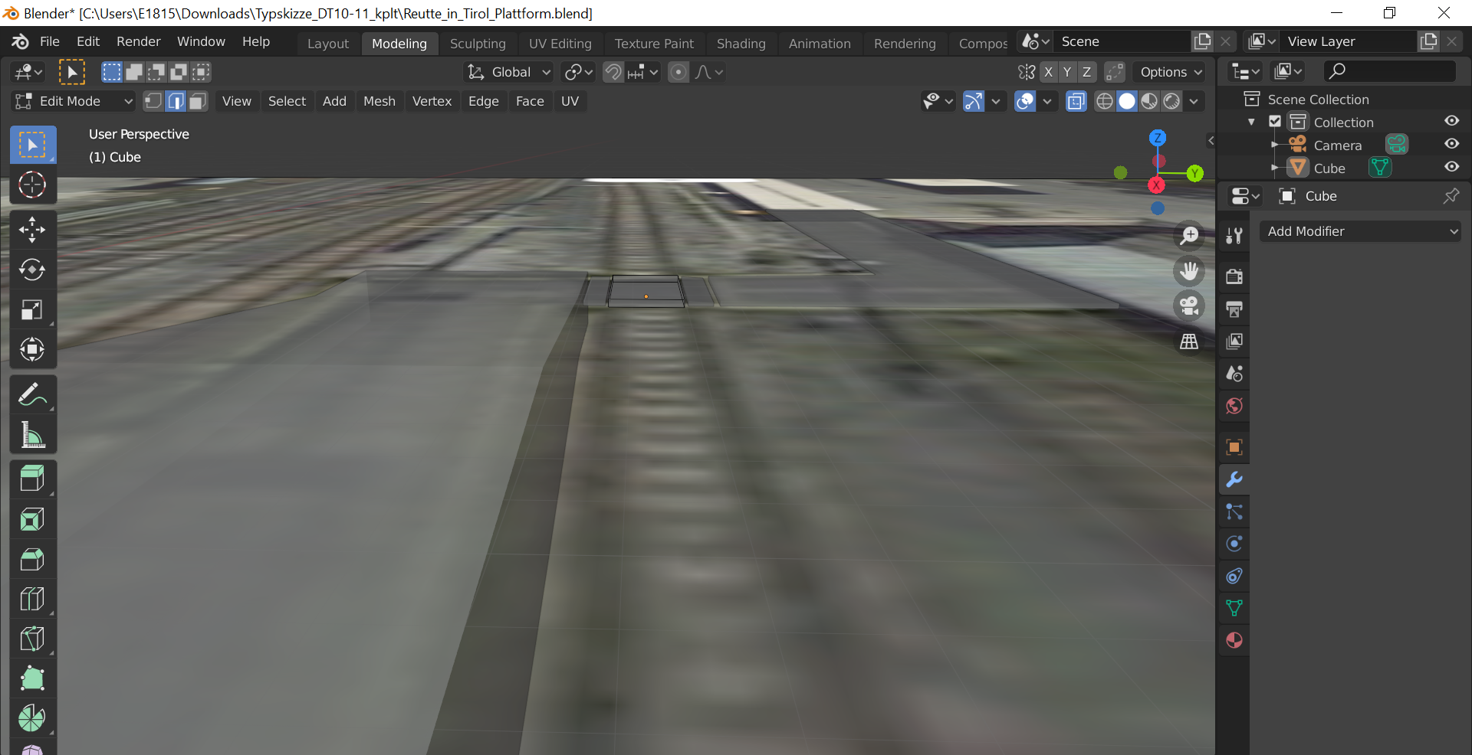The height and width of the screenshot is (755, 1472).
Task: Select the Measure ruler tool
Action: pos(32,435)
